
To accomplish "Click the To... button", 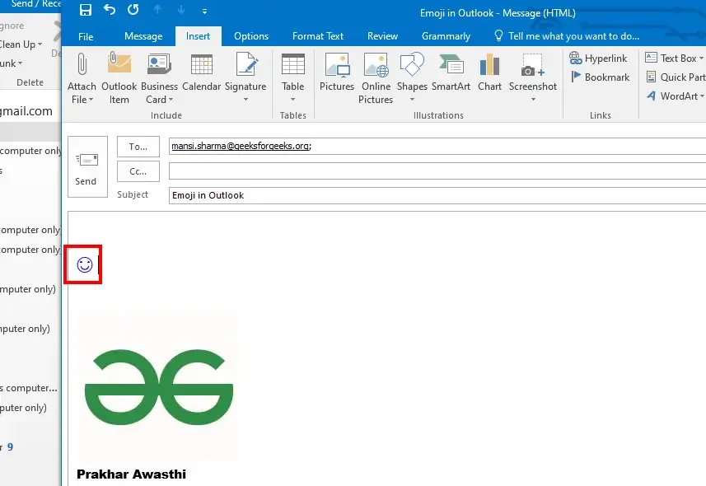I will 138,147.
